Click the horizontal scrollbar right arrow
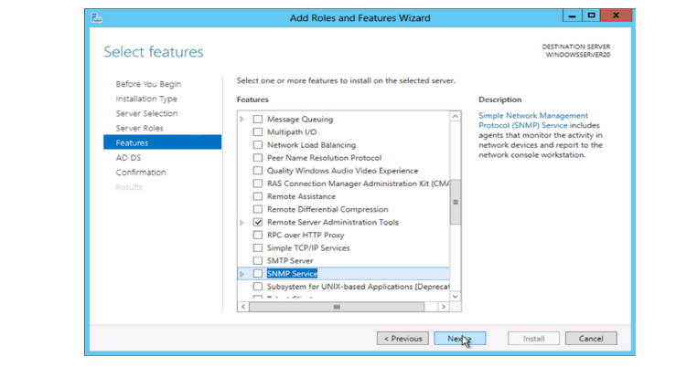This screenshot has height=367, width=676. (443, 307)
